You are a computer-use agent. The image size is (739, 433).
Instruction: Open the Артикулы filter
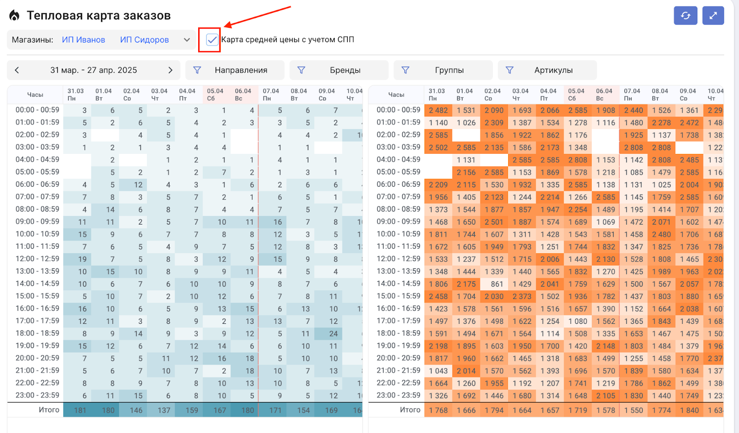[553, 70]
